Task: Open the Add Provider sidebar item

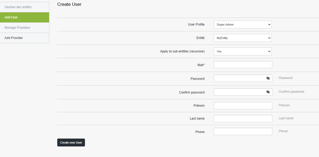Action: click(x=14, y=38)
